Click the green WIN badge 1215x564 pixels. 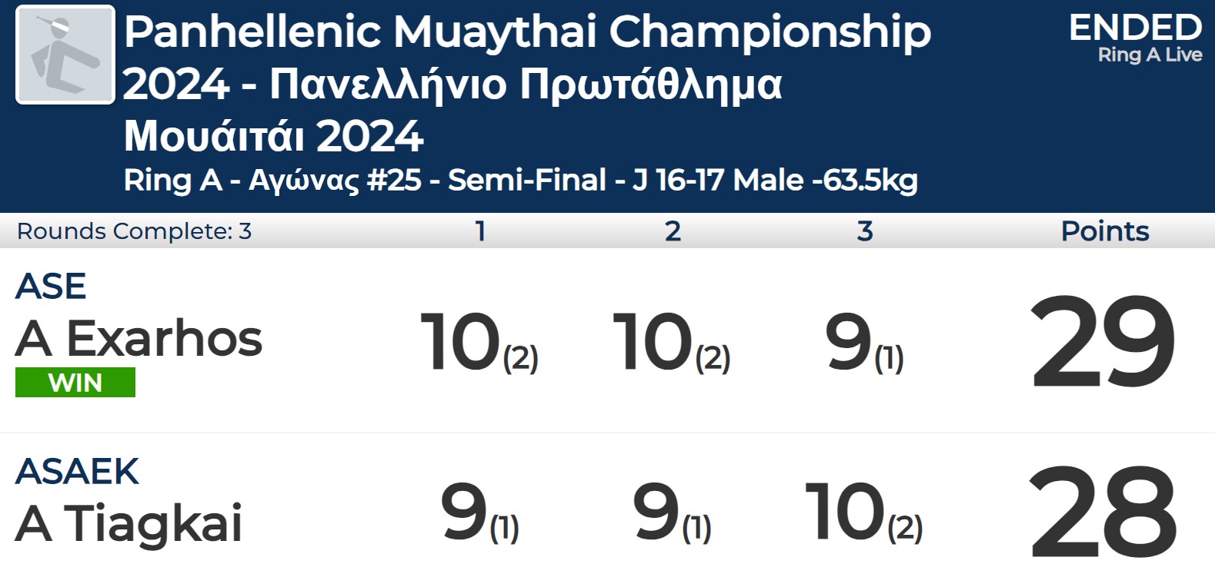tap(75, 382)
